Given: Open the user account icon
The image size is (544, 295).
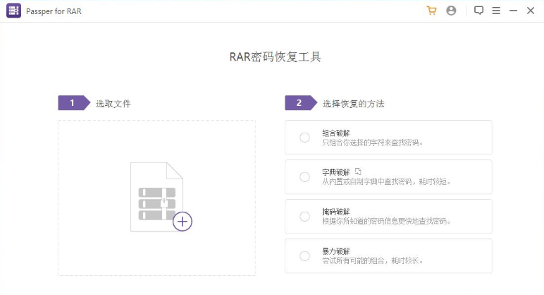Looking at the screenshot, I should (x=451, y=11).
